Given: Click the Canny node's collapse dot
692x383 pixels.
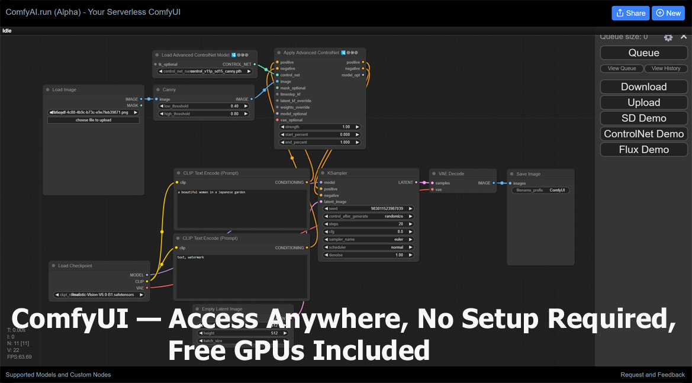Looking at the screenshot, I should click(x=157, y=90).
